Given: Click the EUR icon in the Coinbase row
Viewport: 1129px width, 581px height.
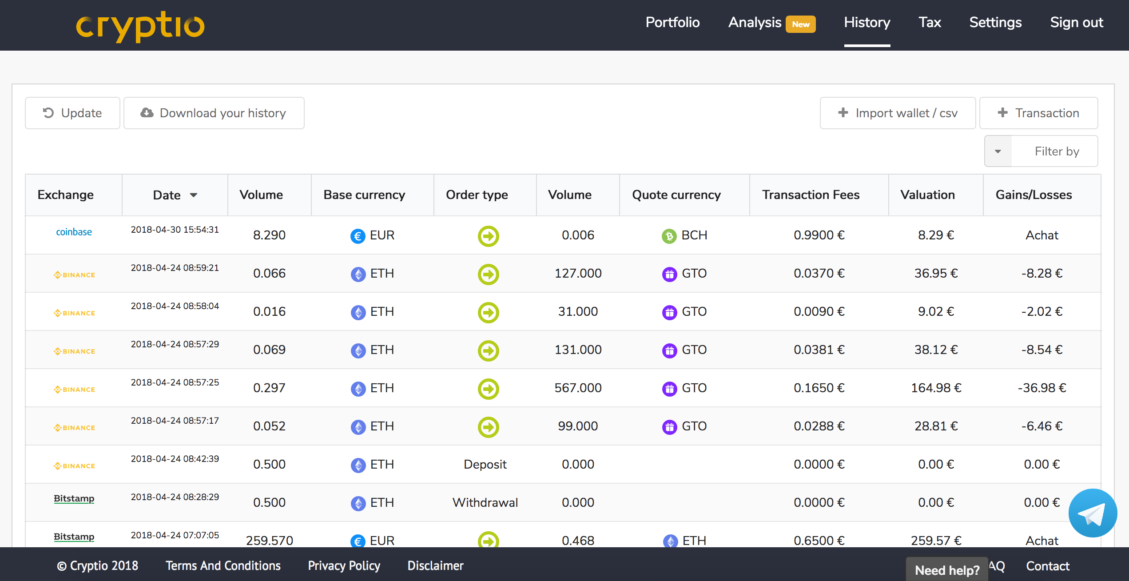Looking at the screenshot, I should tap(358, 236).
